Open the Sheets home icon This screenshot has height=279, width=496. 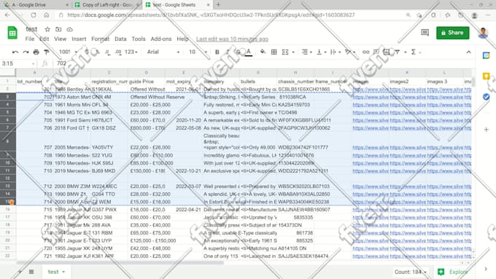[x=12, y=33]
